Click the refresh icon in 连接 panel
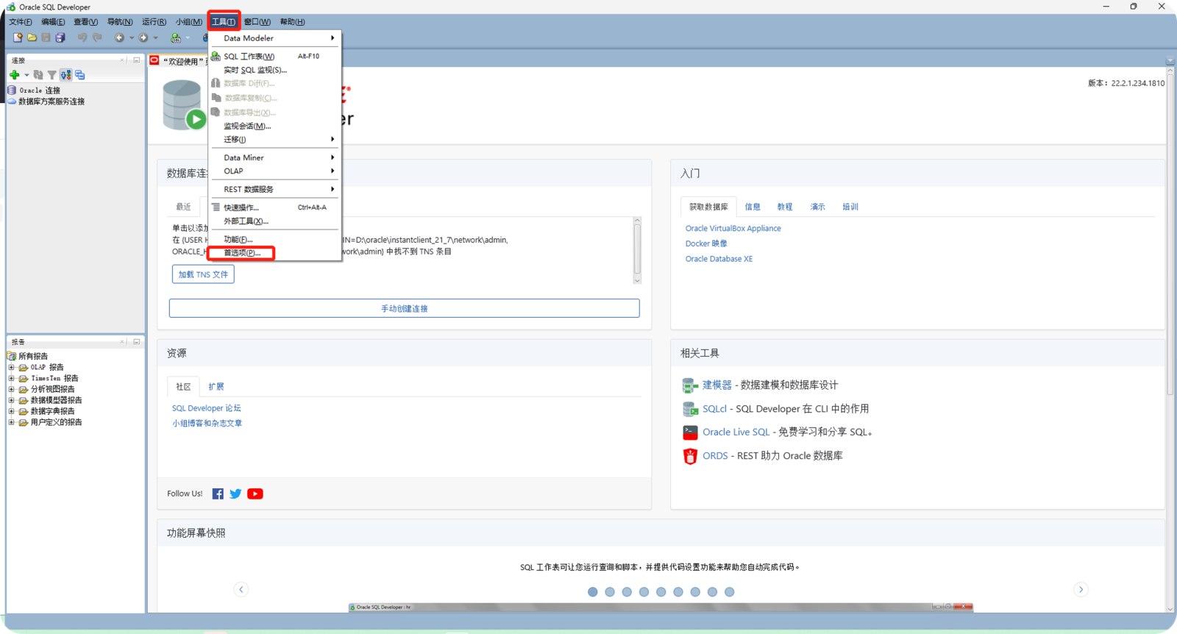1177x634 pixels. pyautogui.click(x=38, y=75)
